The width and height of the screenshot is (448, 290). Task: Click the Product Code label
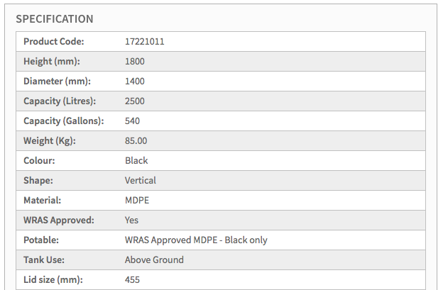[54, 42]
